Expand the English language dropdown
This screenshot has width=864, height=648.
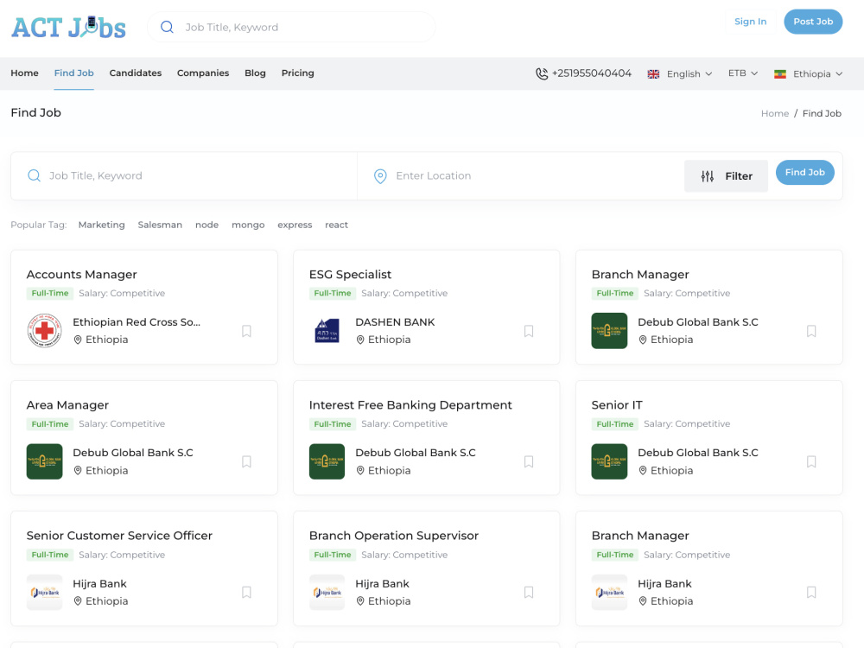pyautogui.click(x=680, y=73)
